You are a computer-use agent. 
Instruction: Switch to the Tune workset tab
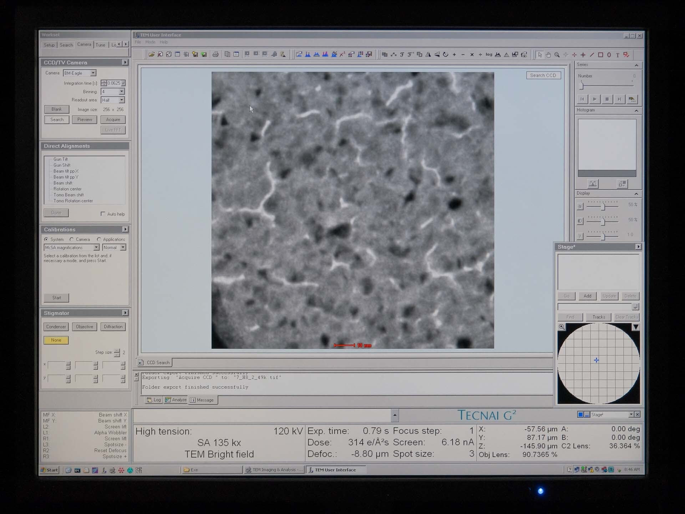click(101, 45)
